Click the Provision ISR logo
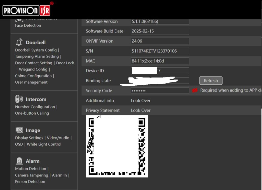 (27, 10)
